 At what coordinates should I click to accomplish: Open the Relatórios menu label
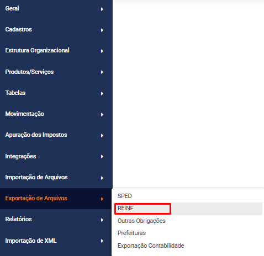point(18,219)
